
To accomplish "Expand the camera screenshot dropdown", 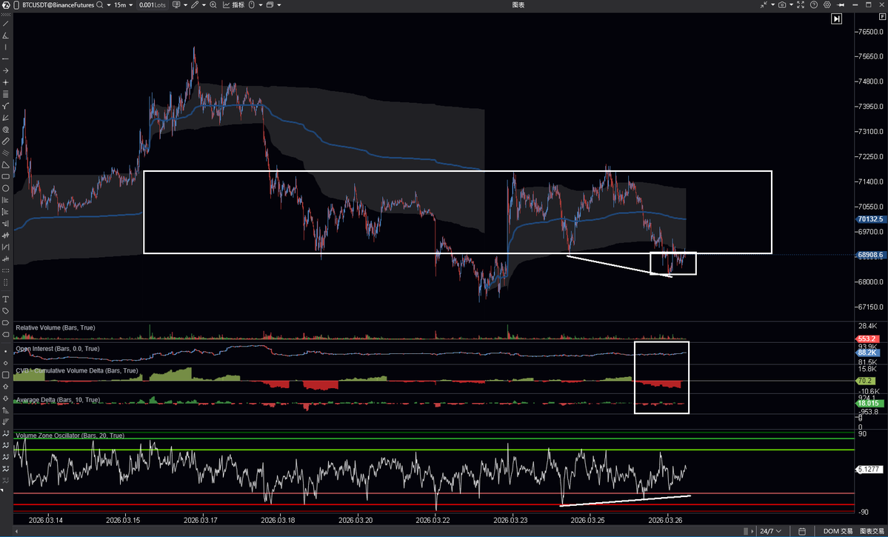I will point(791,5).
